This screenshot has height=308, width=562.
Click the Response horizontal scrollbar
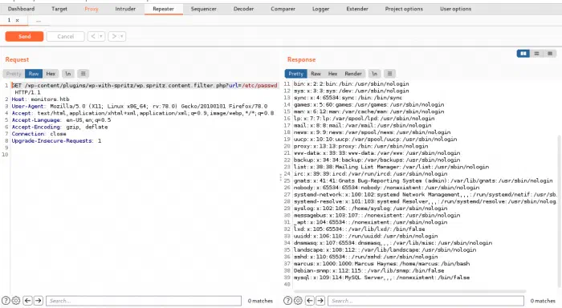tap(409, 291)
